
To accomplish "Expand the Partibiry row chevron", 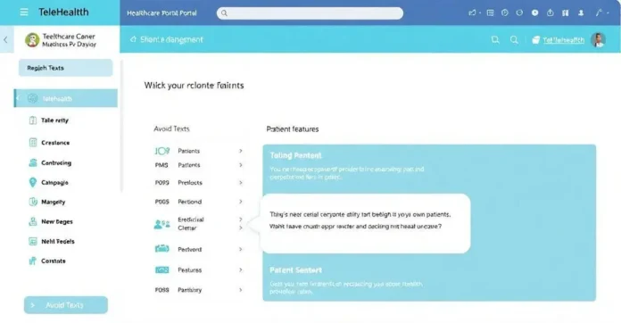I will point(240,290).
